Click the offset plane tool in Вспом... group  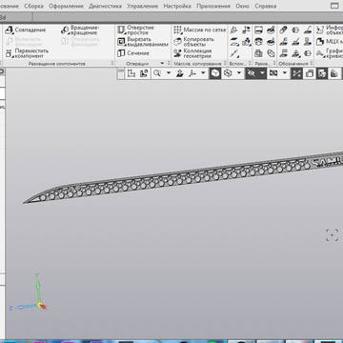(233, 42)
